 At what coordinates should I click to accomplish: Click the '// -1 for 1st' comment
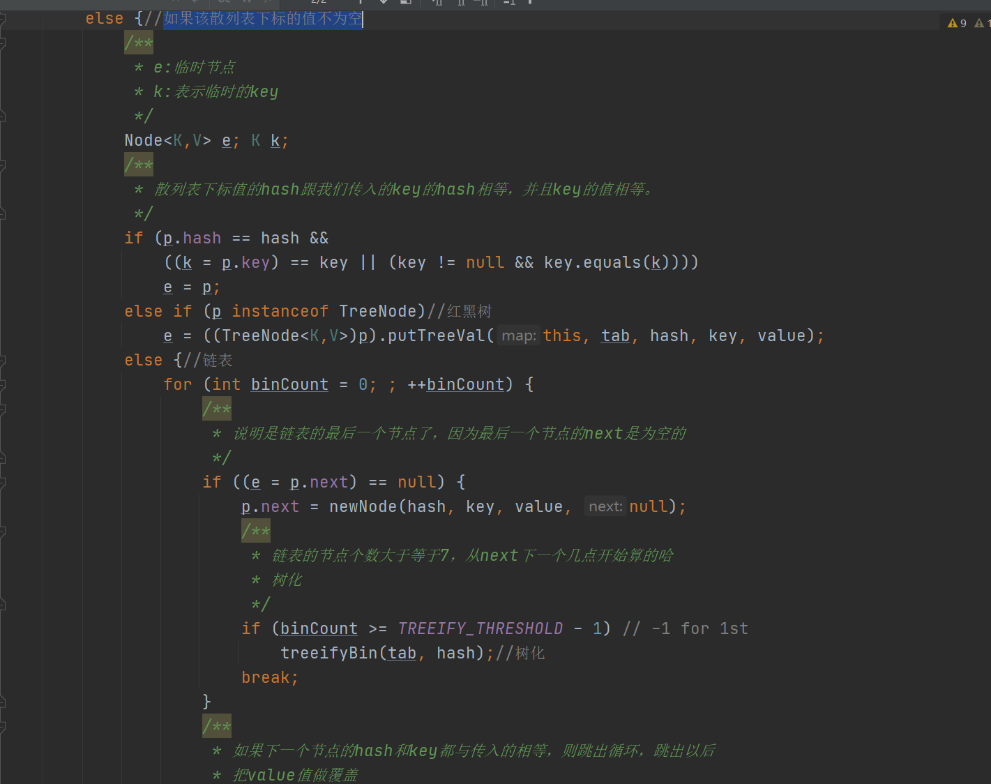coord(685,629)
